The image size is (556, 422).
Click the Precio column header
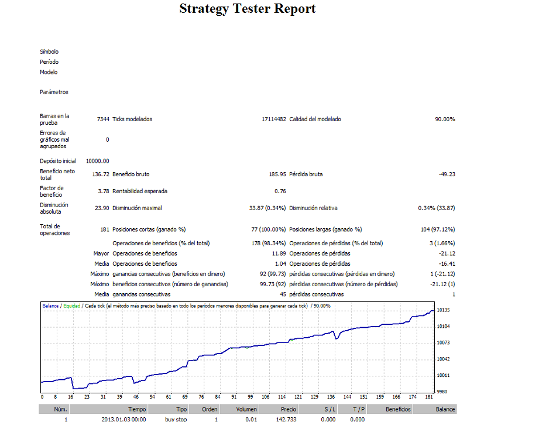[x=287, y=409]
